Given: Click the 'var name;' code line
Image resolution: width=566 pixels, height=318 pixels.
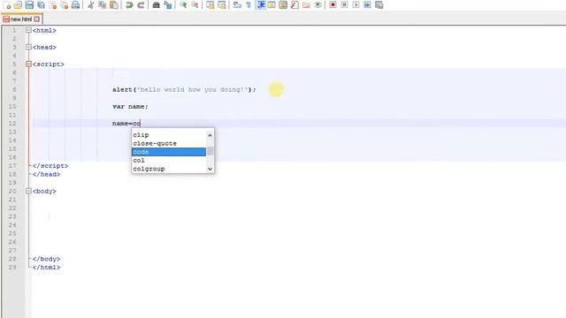Looking at the screenshot, I should (130, 106).
